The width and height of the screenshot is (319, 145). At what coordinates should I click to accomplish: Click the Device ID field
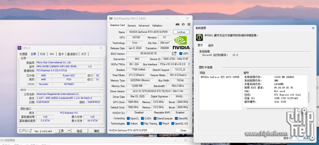click(176, 59)
